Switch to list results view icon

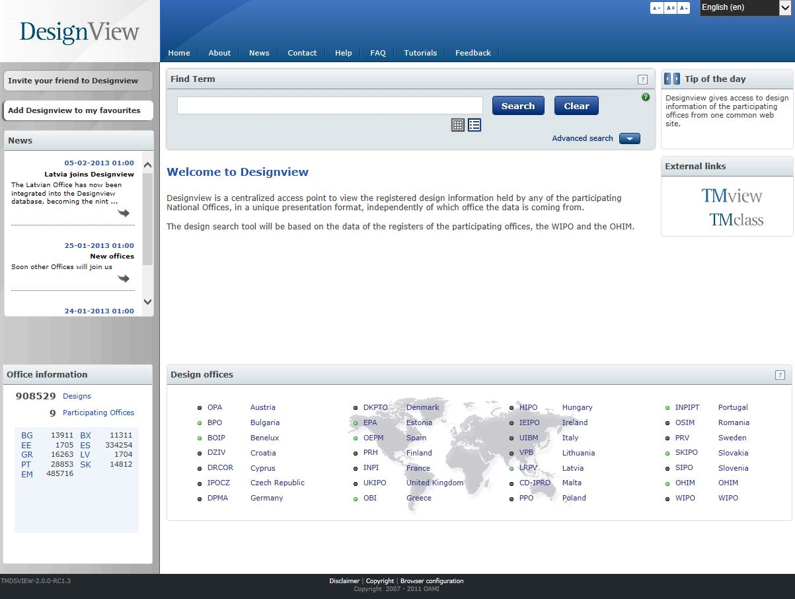[474, 124]
